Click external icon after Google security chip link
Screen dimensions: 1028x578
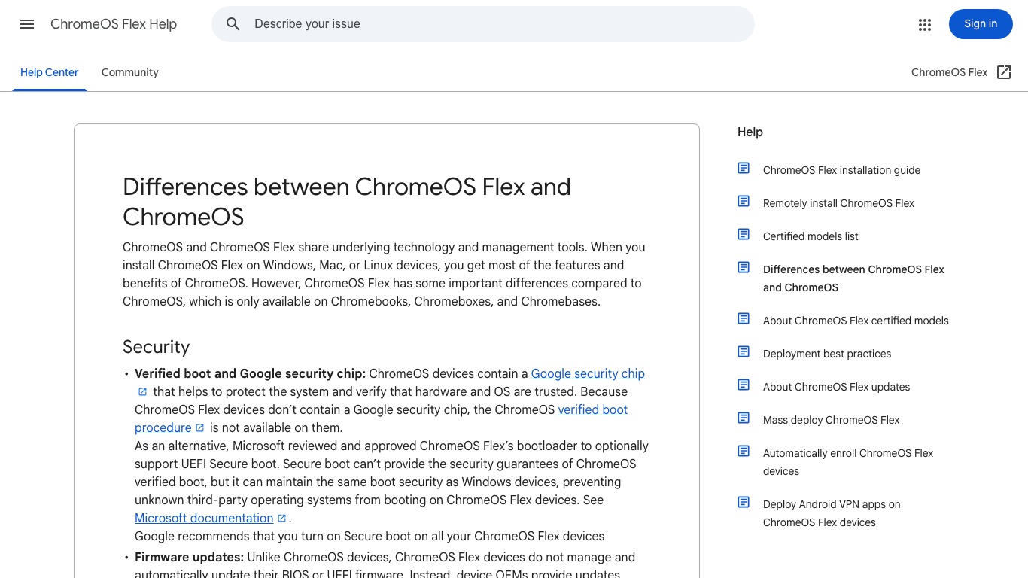pyautogui.click(x=142, y=392)
